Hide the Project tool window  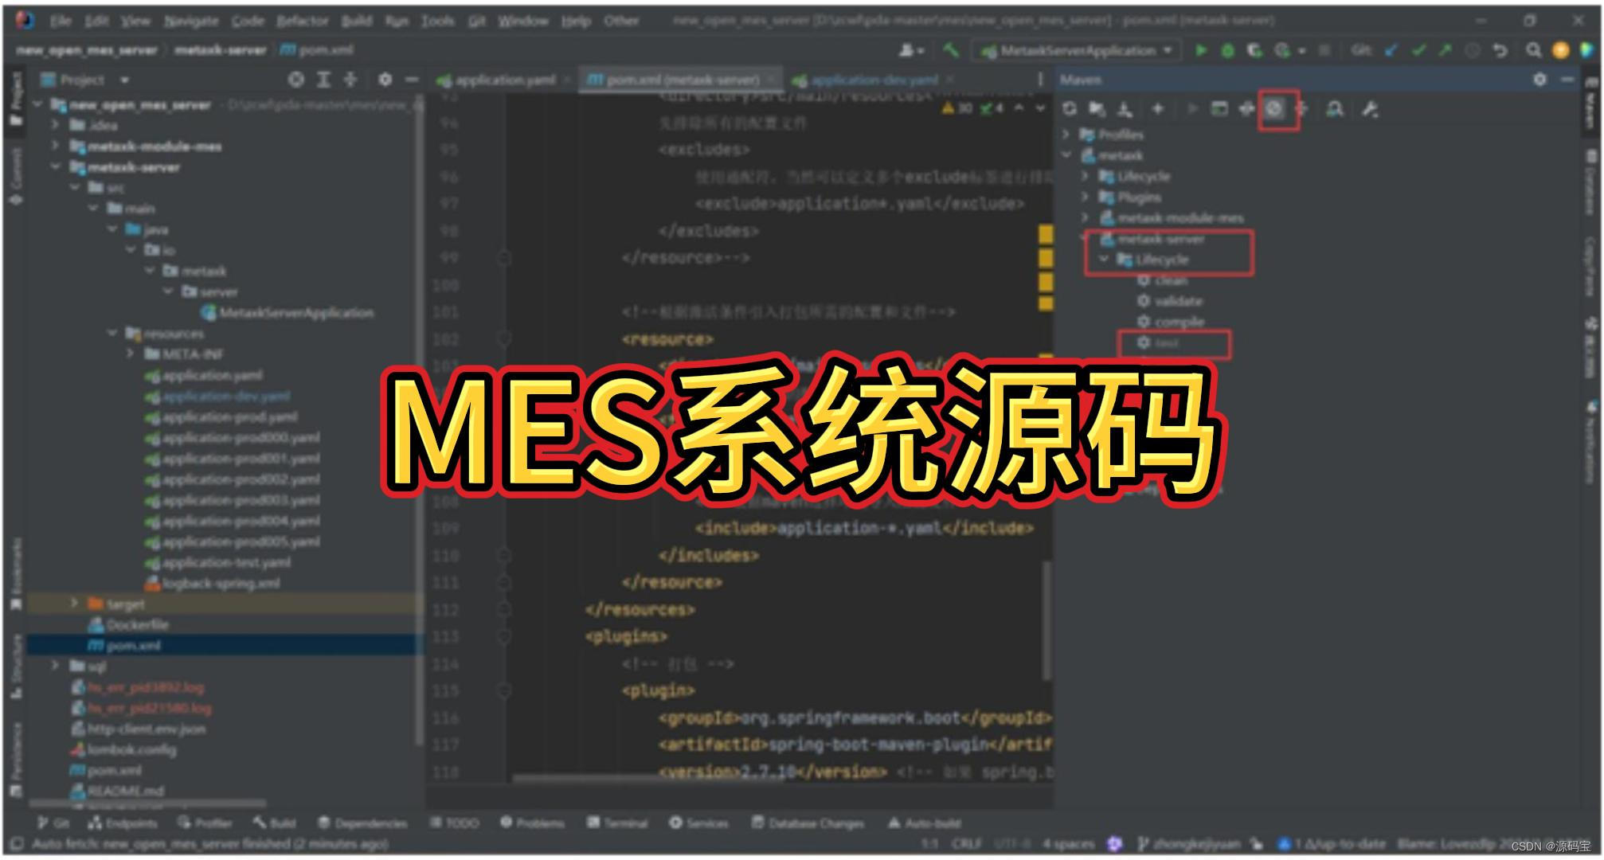(411, 80)
